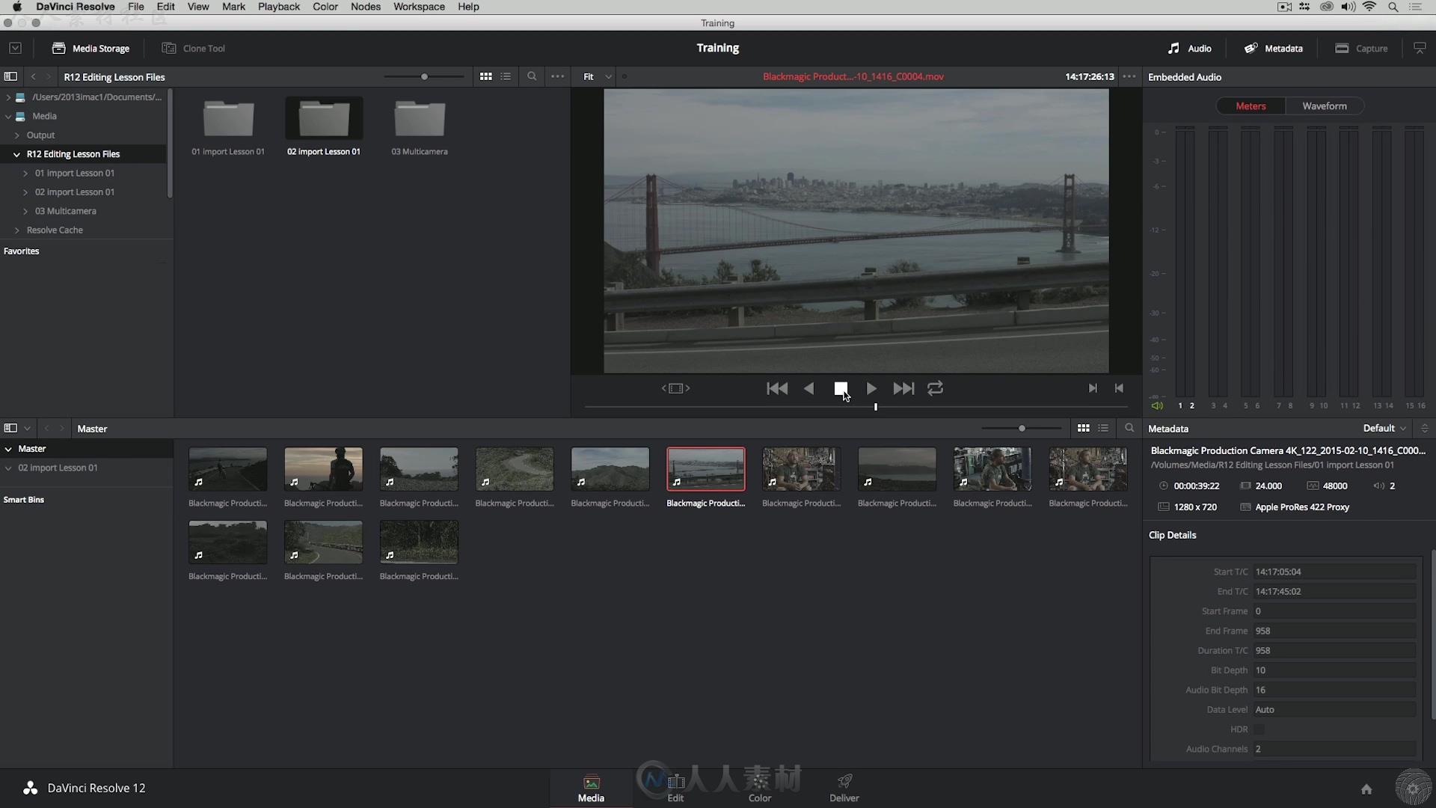This screenshot has width=1436, height=808.
Task: Open the Media Storage panel
Action: pos(90,48)
